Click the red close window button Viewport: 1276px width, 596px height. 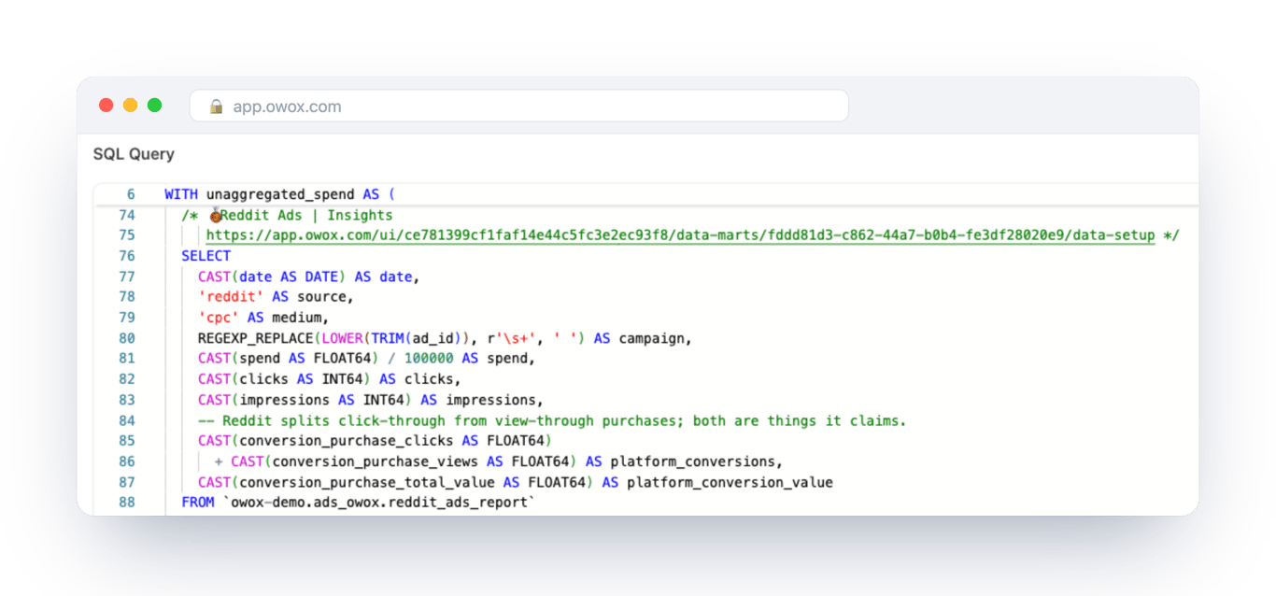(106, 106)
